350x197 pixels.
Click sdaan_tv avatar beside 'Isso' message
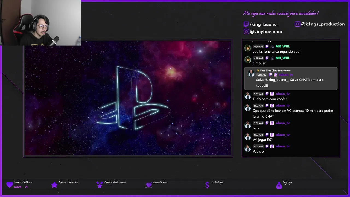tap(248, 125)
